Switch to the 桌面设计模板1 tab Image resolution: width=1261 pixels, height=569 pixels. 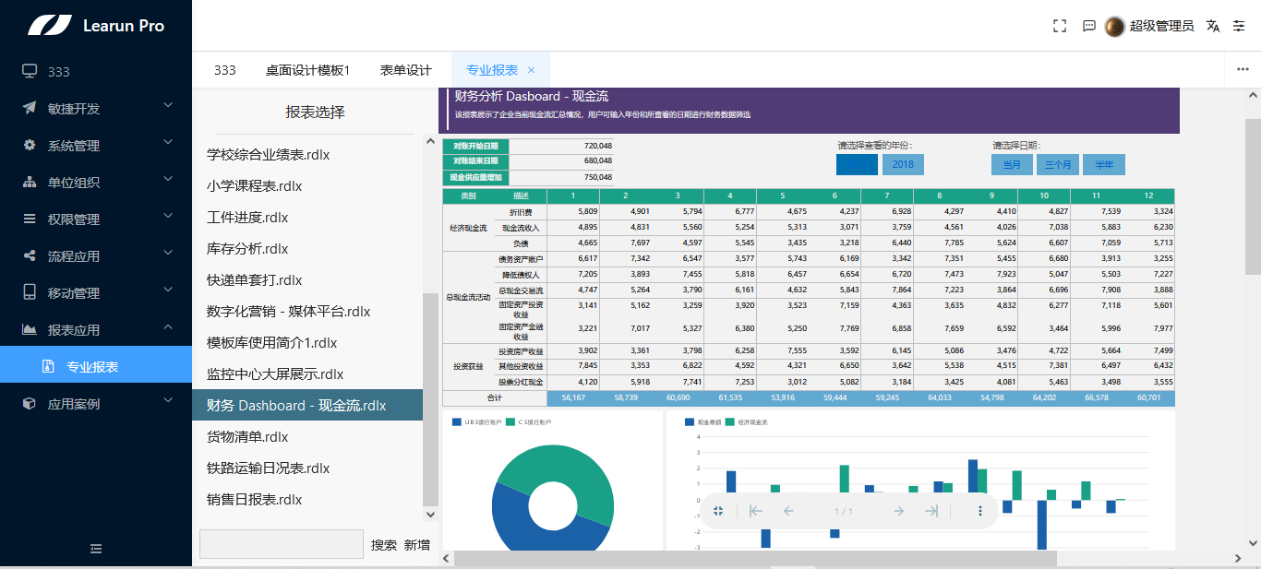click(x=308, y=70)
